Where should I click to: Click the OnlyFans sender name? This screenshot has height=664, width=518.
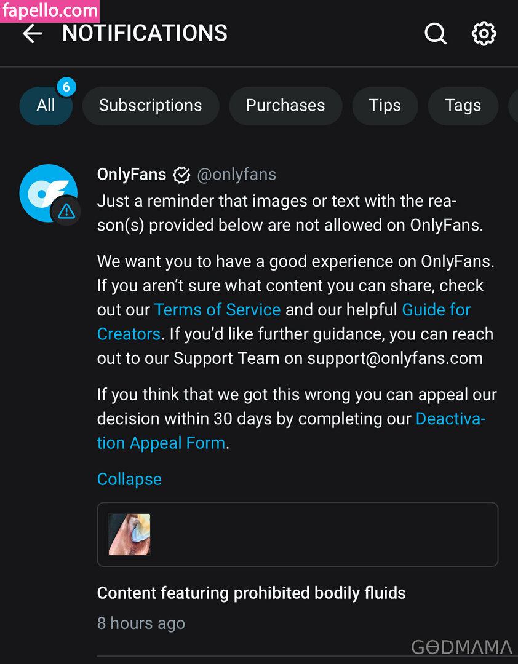pos(132,175)
